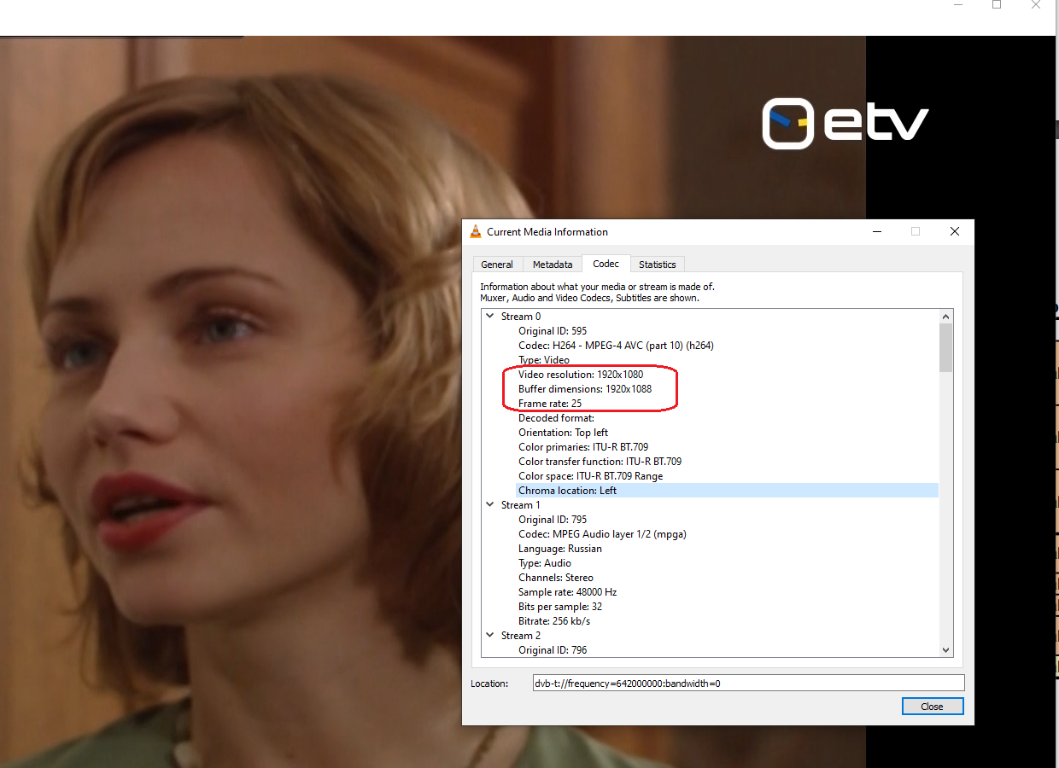
Task: Minimize the Current Media Information dialog
Action: (x=876, y=231)
